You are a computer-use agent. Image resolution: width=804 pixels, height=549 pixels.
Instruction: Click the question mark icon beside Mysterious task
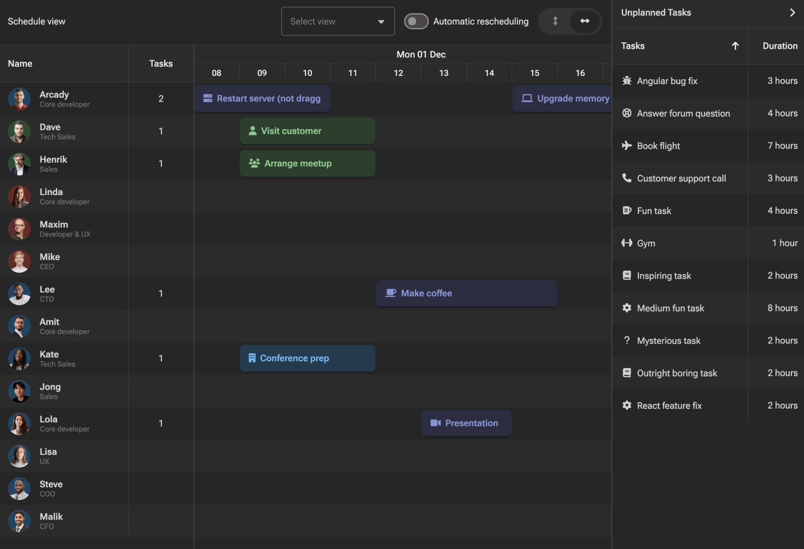pos(627,340)
